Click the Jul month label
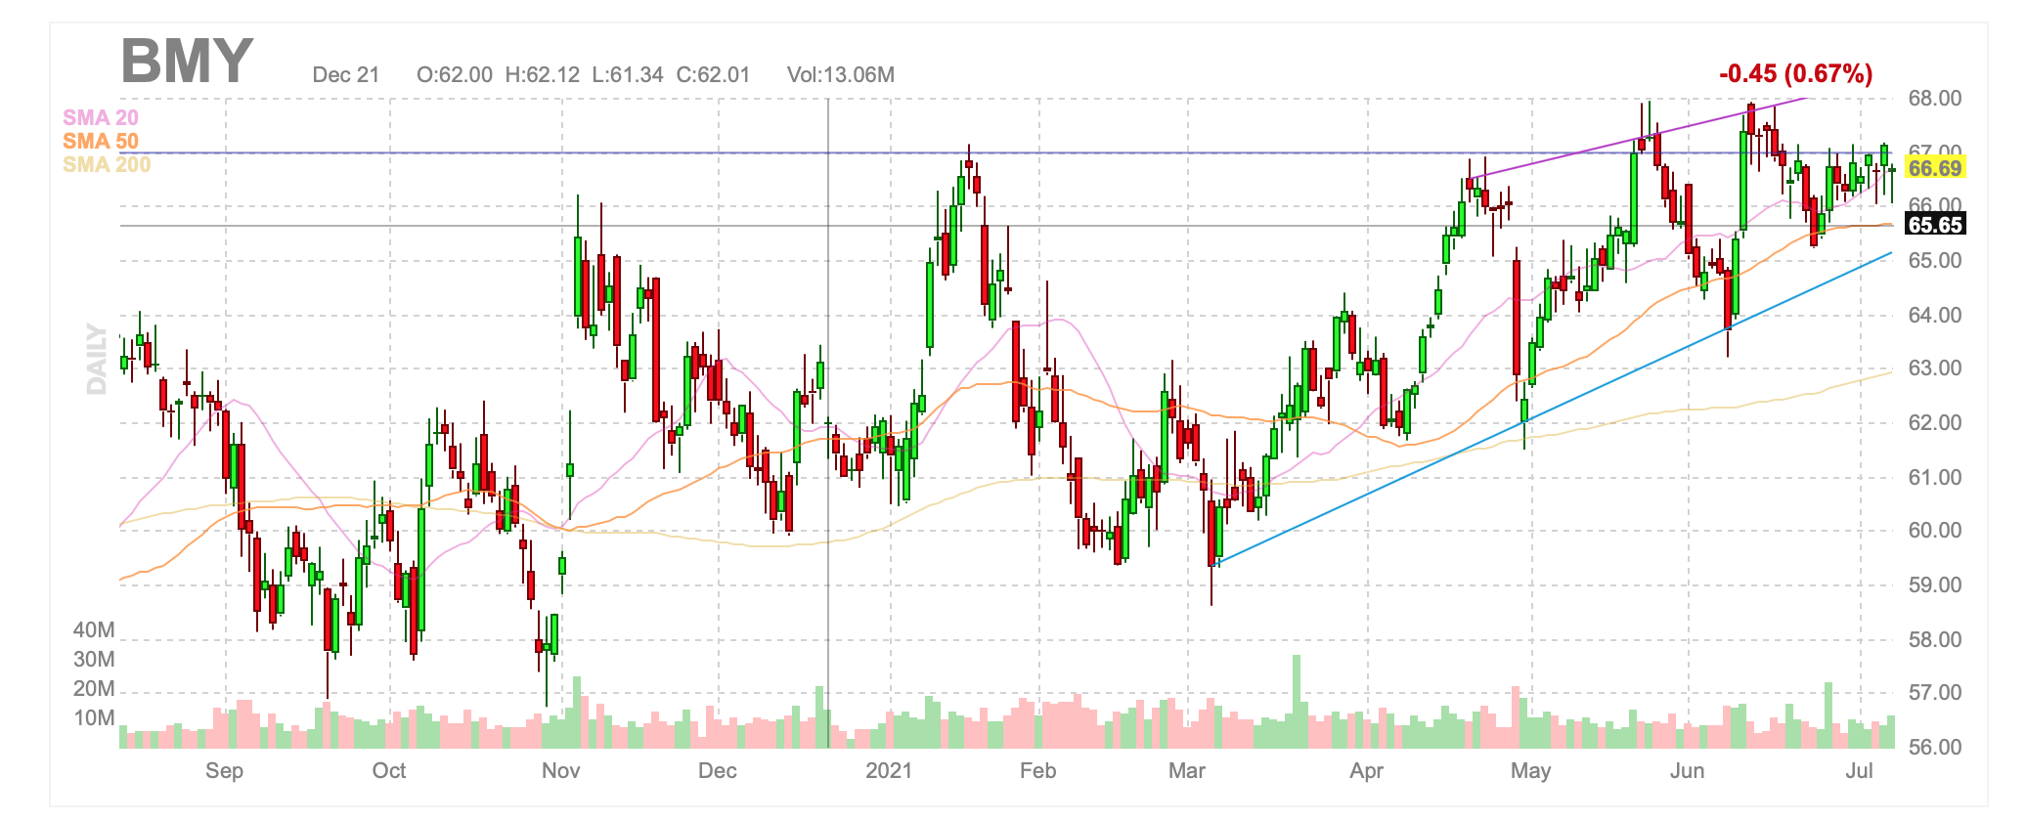This screenshot has height=821, width=2026. click(1859, 771)
